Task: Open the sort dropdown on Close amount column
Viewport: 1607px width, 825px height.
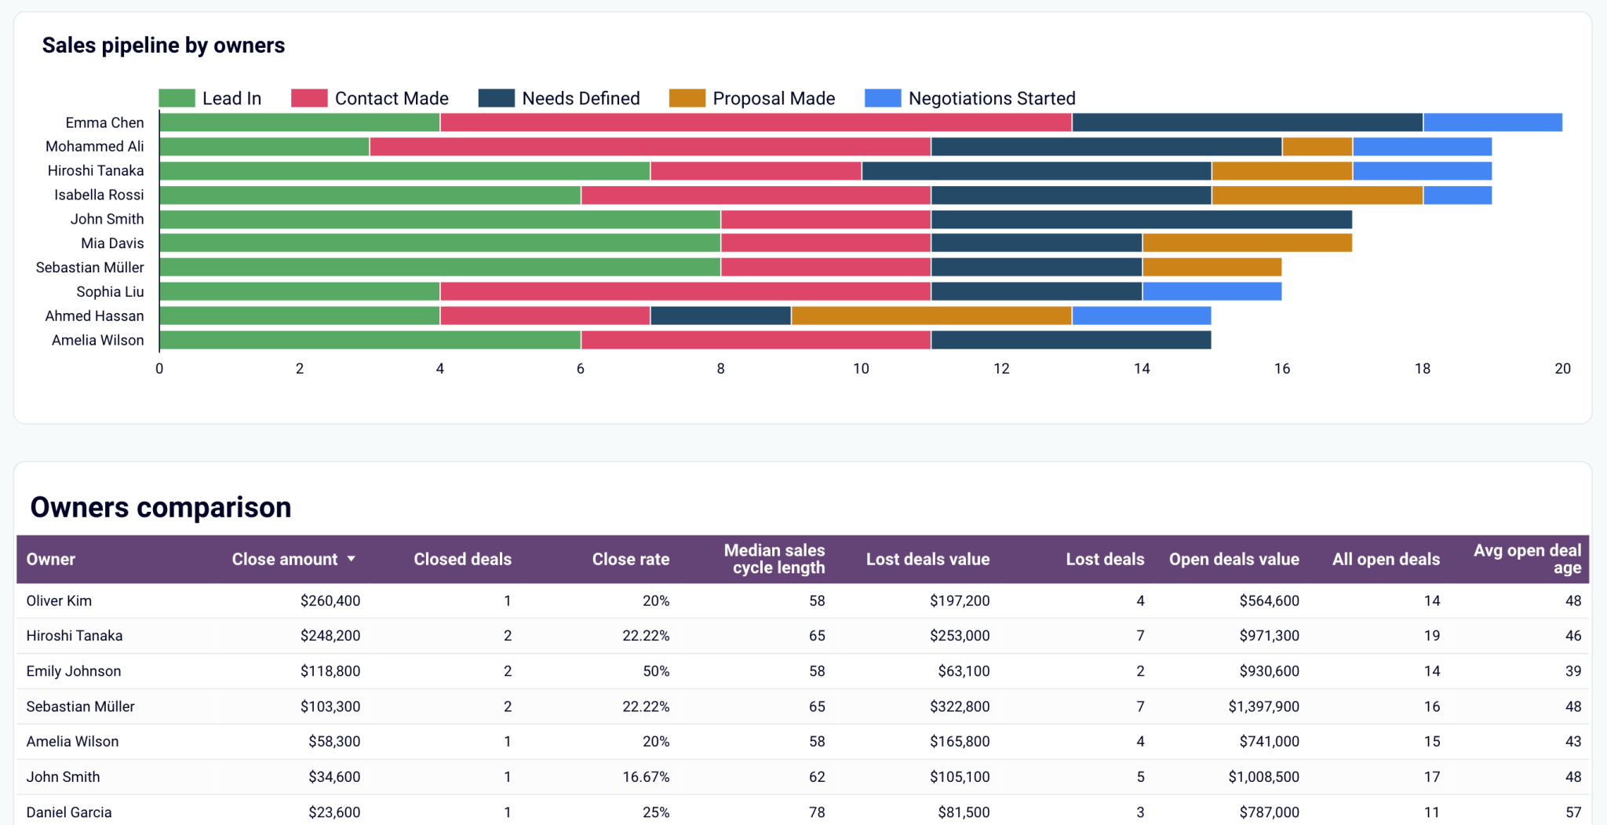Action: 352,559
